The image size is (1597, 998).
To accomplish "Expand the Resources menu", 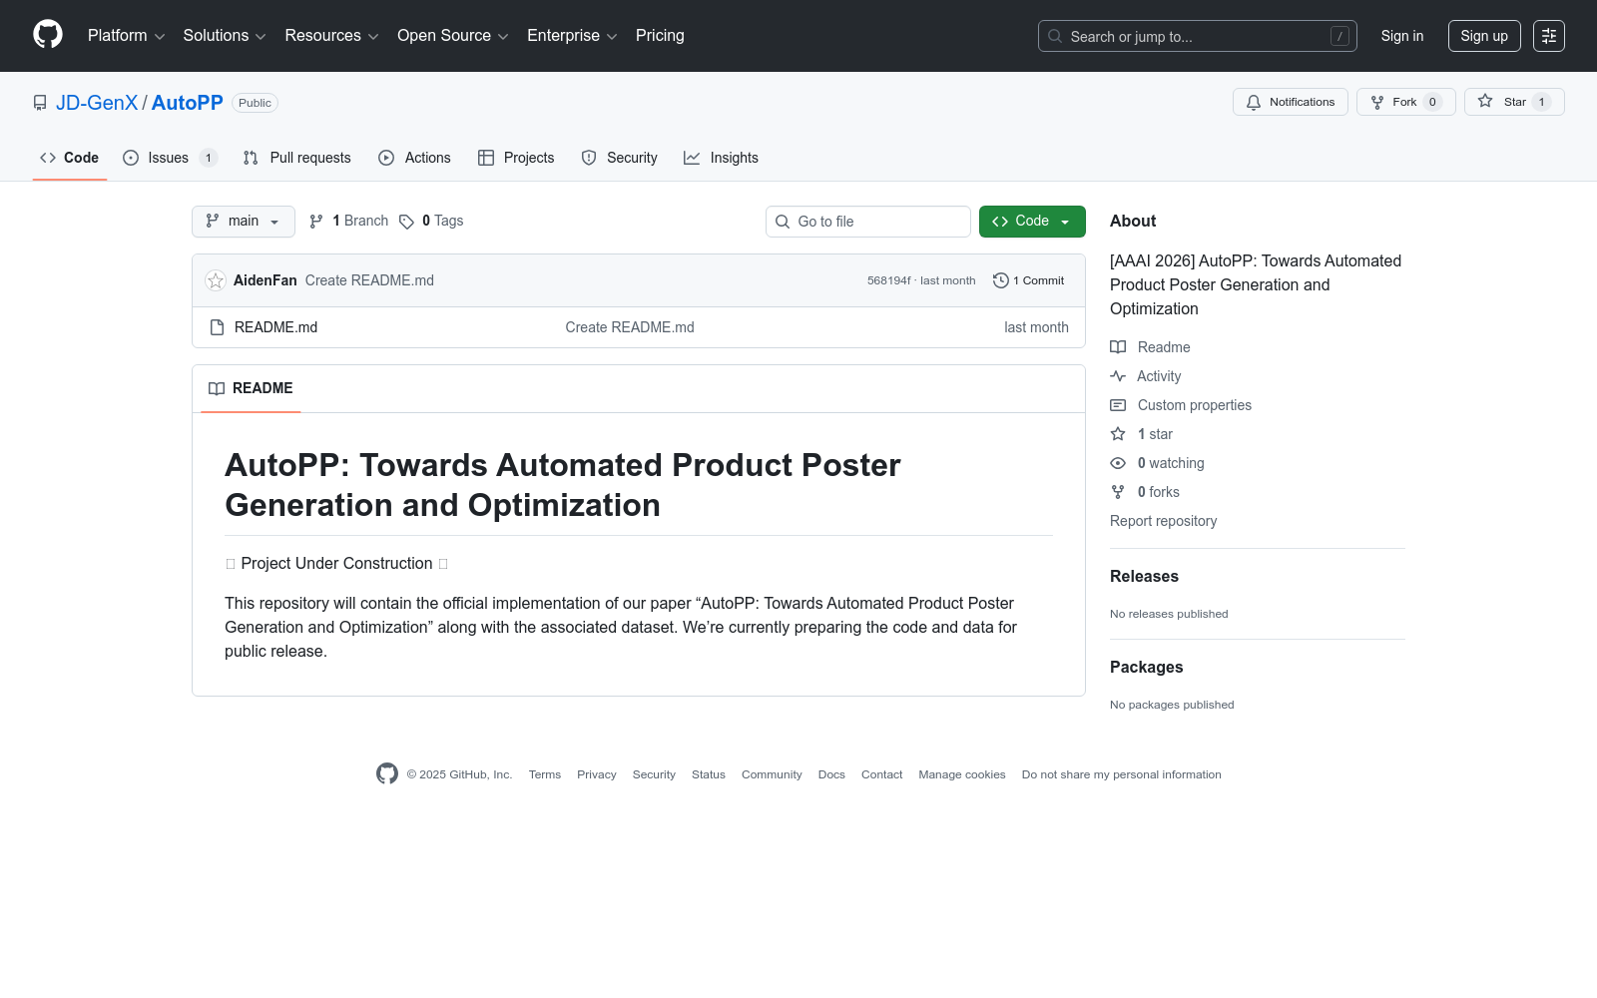I will (x=331, y=36).
